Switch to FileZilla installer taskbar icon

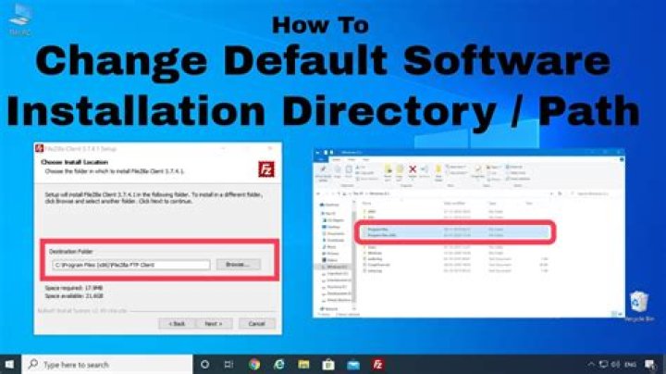378,364
